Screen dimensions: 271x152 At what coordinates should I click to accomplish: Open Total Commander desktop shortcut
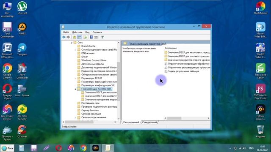coord(7,30)
